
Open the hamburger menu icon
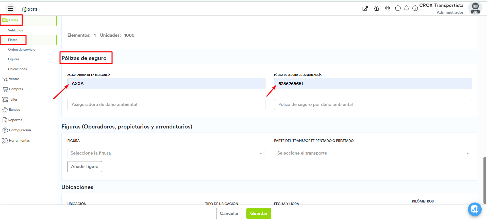[x=10, y=9]
